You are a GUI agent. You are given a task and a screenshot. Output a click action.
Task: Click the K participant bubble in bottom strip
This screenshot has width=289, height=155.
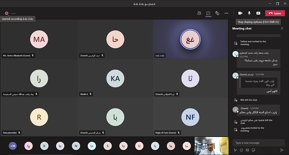click(x=44, y=146)
